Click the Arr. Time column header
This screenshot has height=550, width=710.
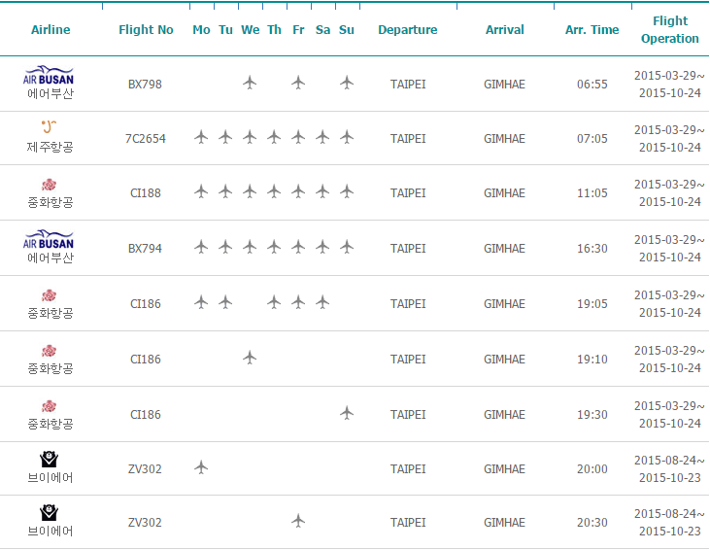(x=592, y=30)
